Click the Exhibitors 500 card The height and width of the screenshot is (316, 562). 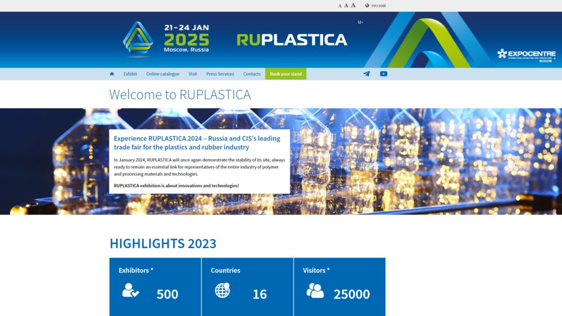pos(155,286)
